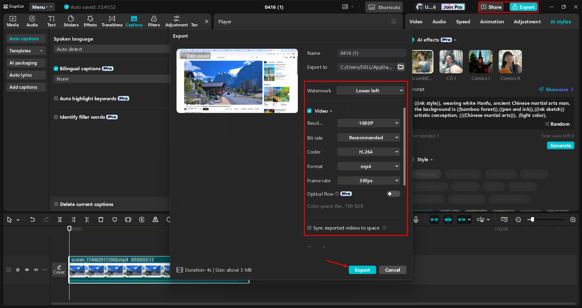The height and width of the screenshot is (308, 582).
Task: Start a voiceover recording with the microphone icon
Action: [416, 220]
